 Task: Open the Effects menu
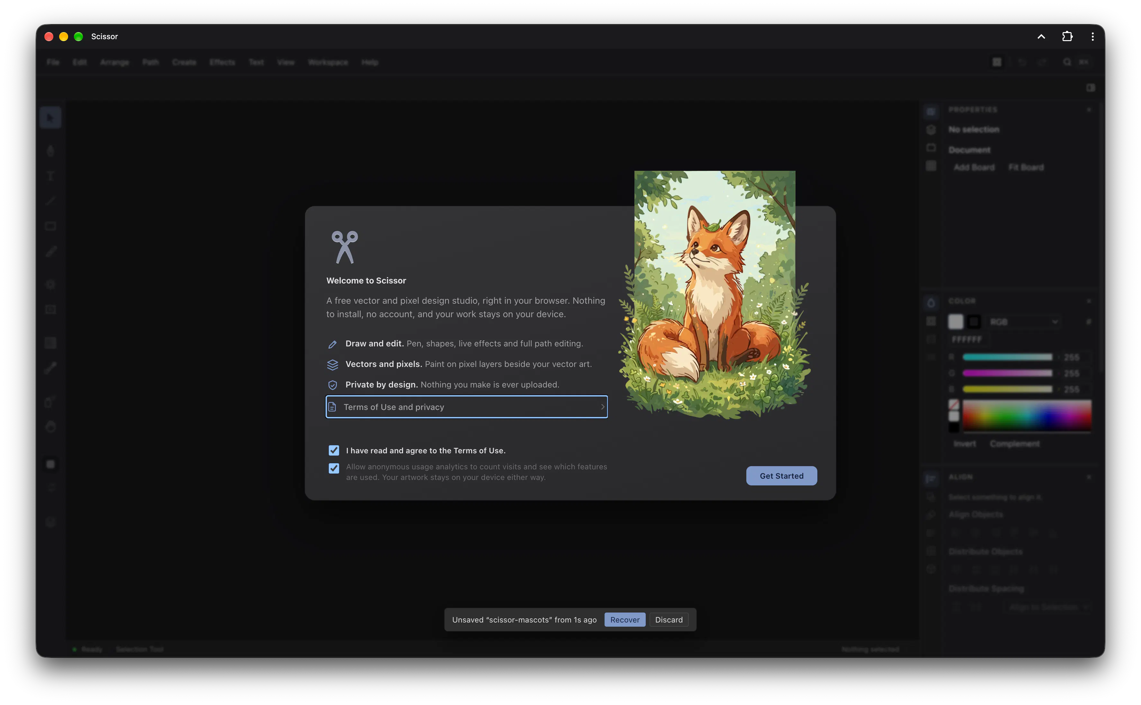pyautogui.click(x=222, y=62)
